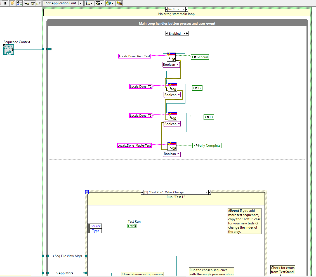Go to previous subdiagram left of Enabled
The height and width of the screenshot is (277, 316).
pyautogui.click(x=167, y=34)
